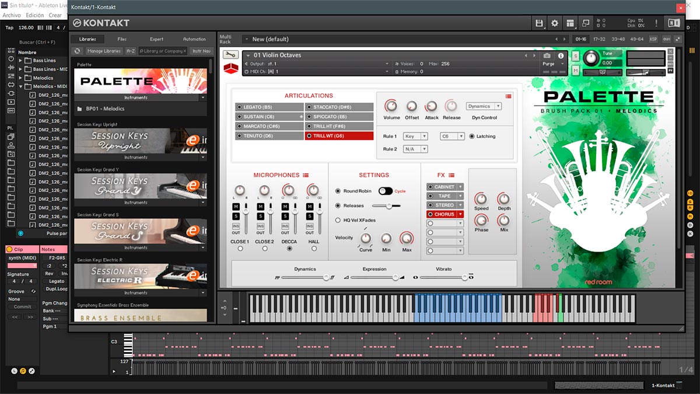700x394 pixels.
Task: Mute the CLOSE 1 microphone
Action: click(x=236, y=207)
